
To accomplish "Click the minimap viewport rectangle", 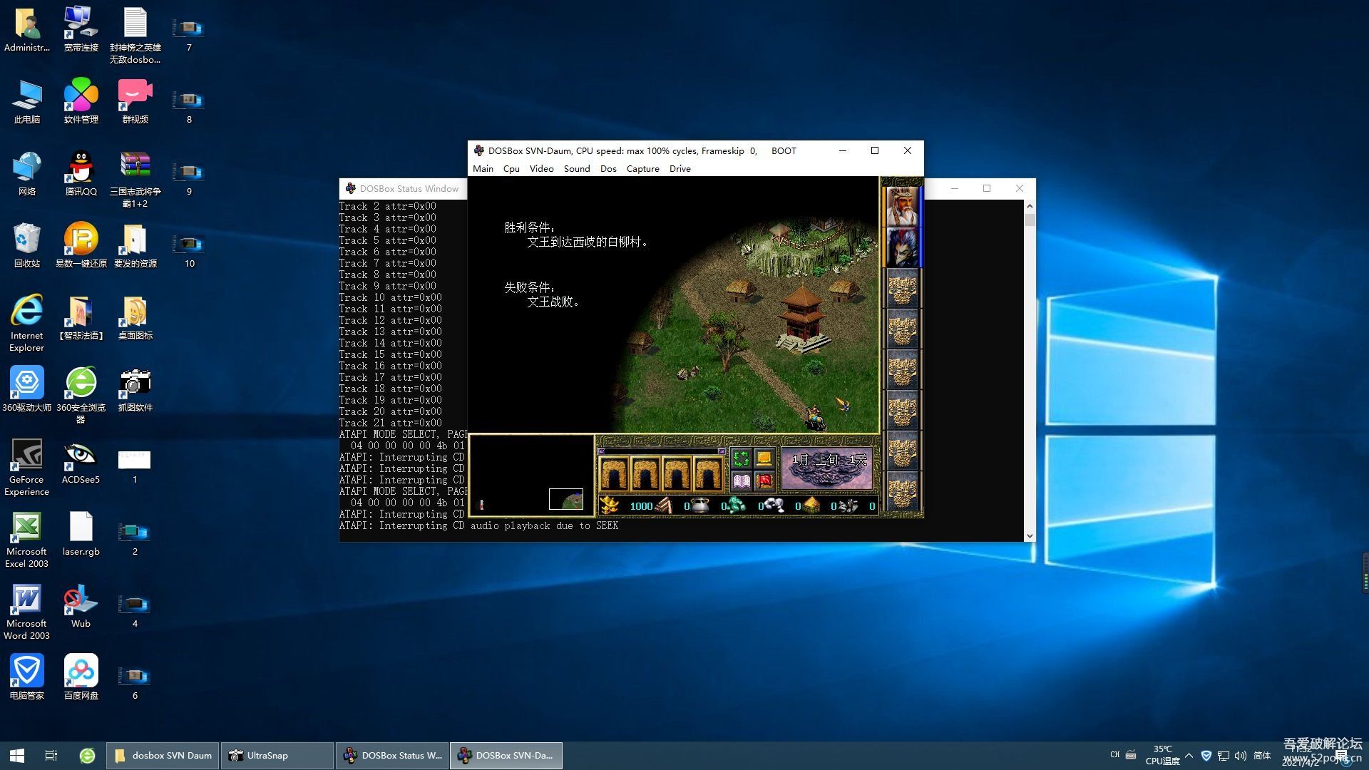I will pyautogui.click(x=566, y=499).
